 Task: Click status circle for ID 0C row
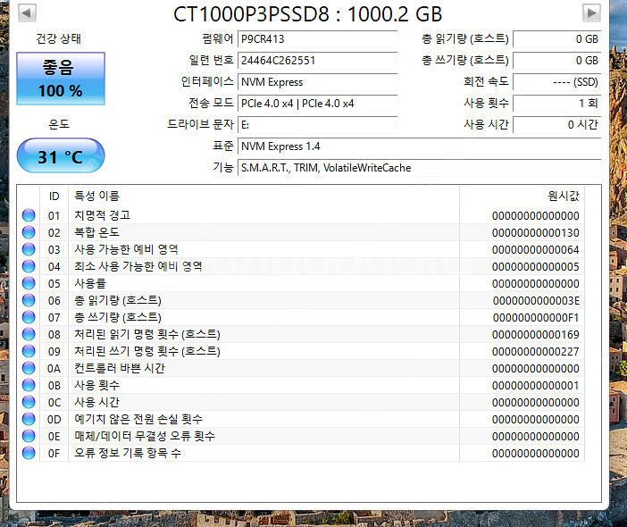click(29, 402)
